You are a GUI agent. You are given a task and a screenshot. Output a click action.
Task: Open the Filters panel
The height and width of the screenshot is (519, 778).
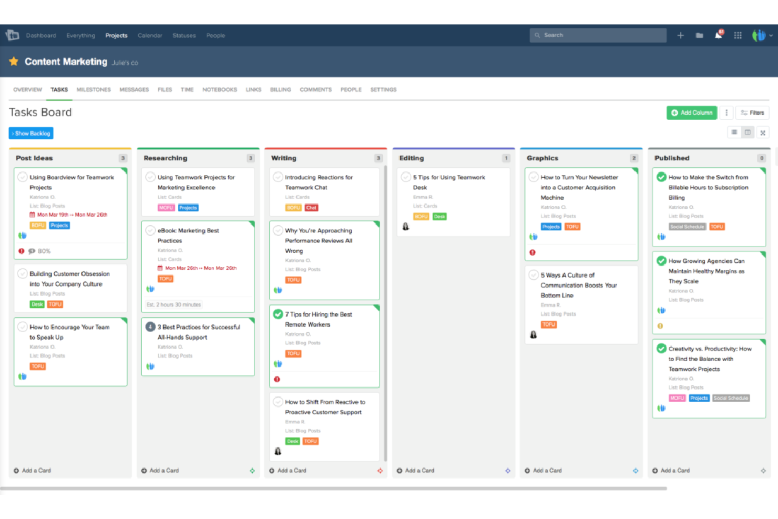click(752, 113)
